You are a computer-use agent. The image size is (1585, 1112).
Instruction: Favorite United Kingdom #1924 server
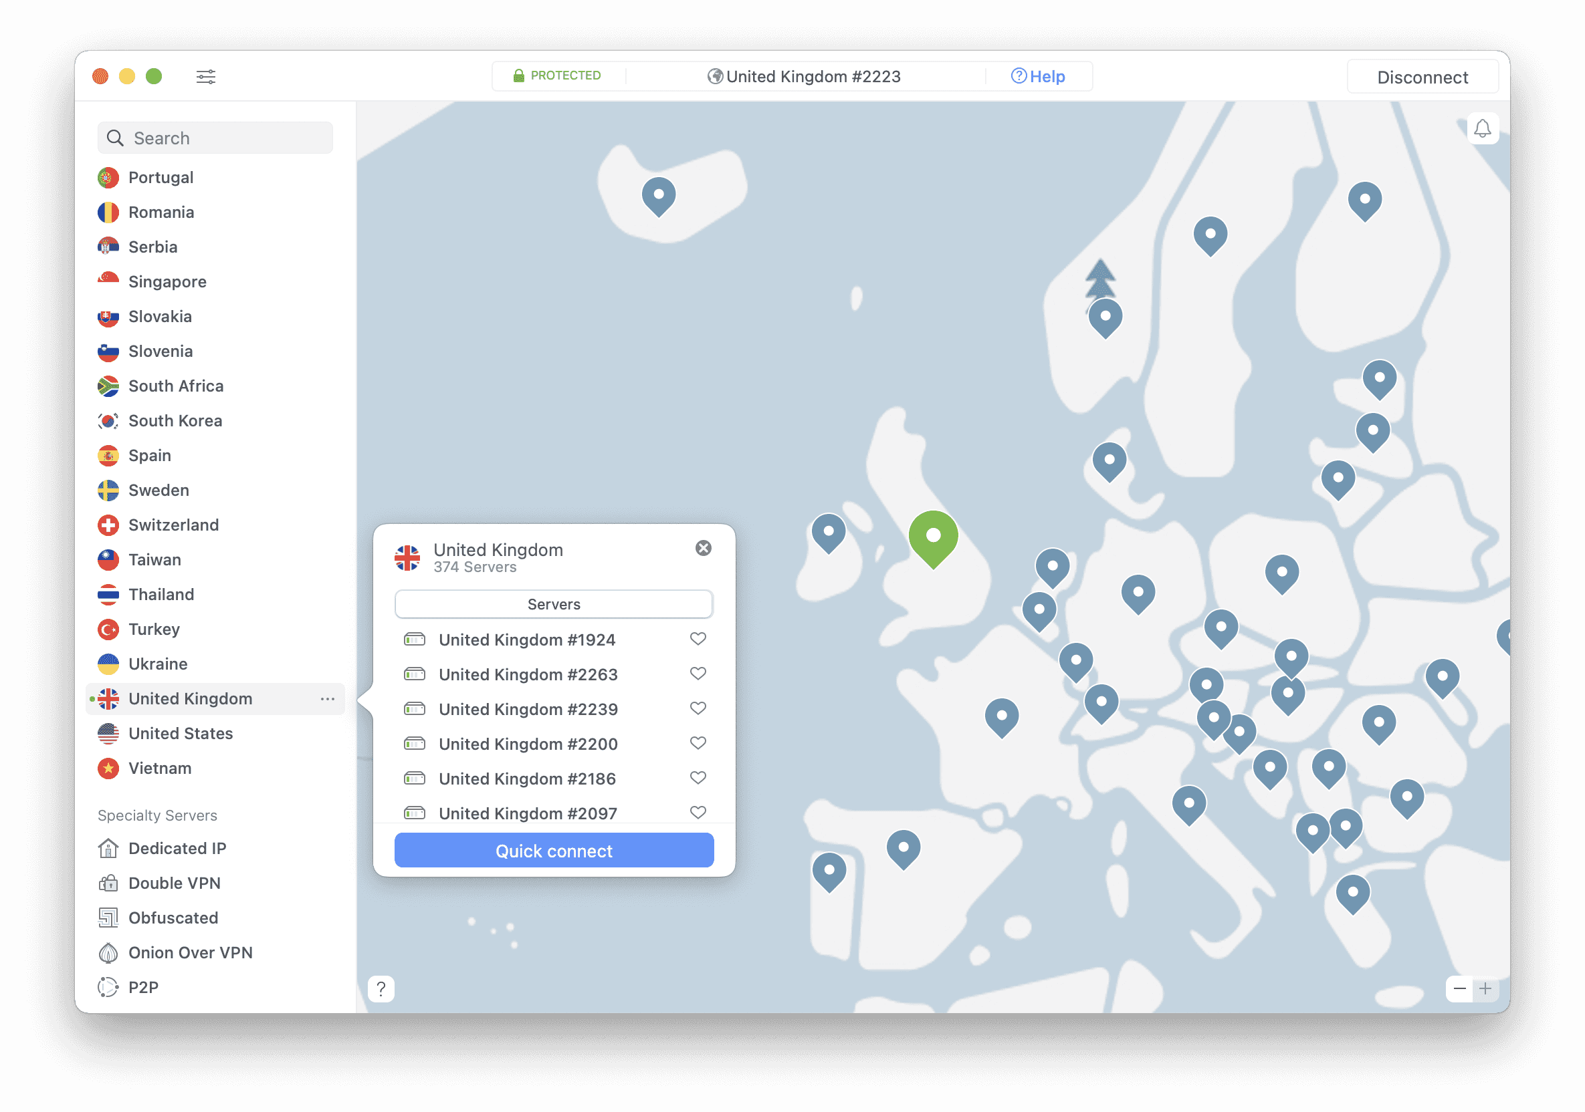(698, 639)
